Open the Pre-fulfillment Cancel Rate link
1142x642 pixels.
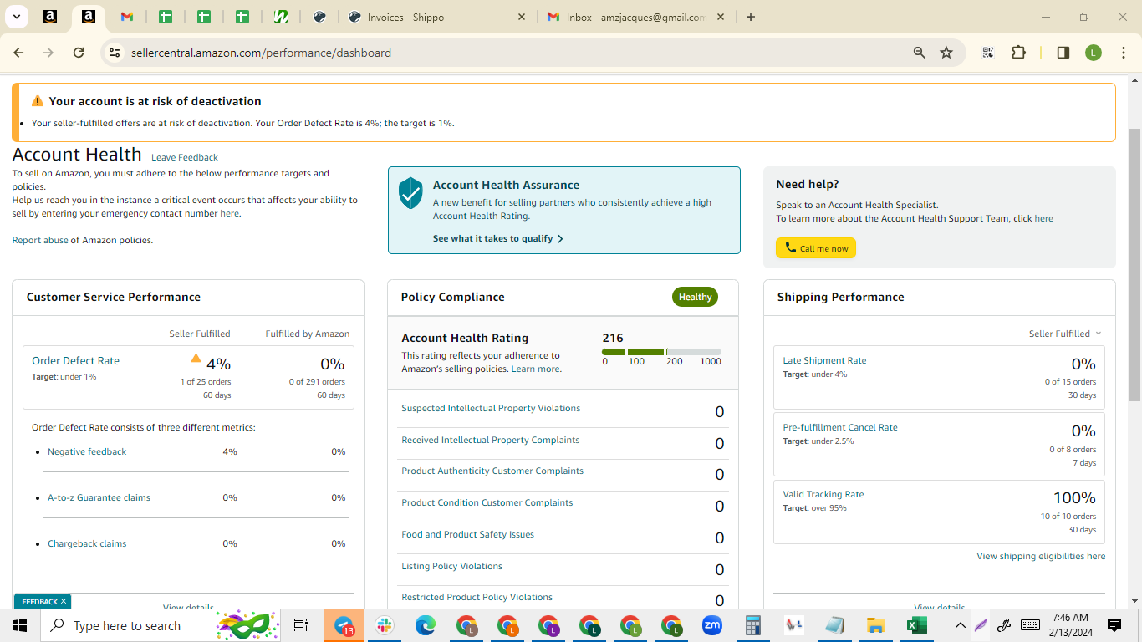pos(840,427)
